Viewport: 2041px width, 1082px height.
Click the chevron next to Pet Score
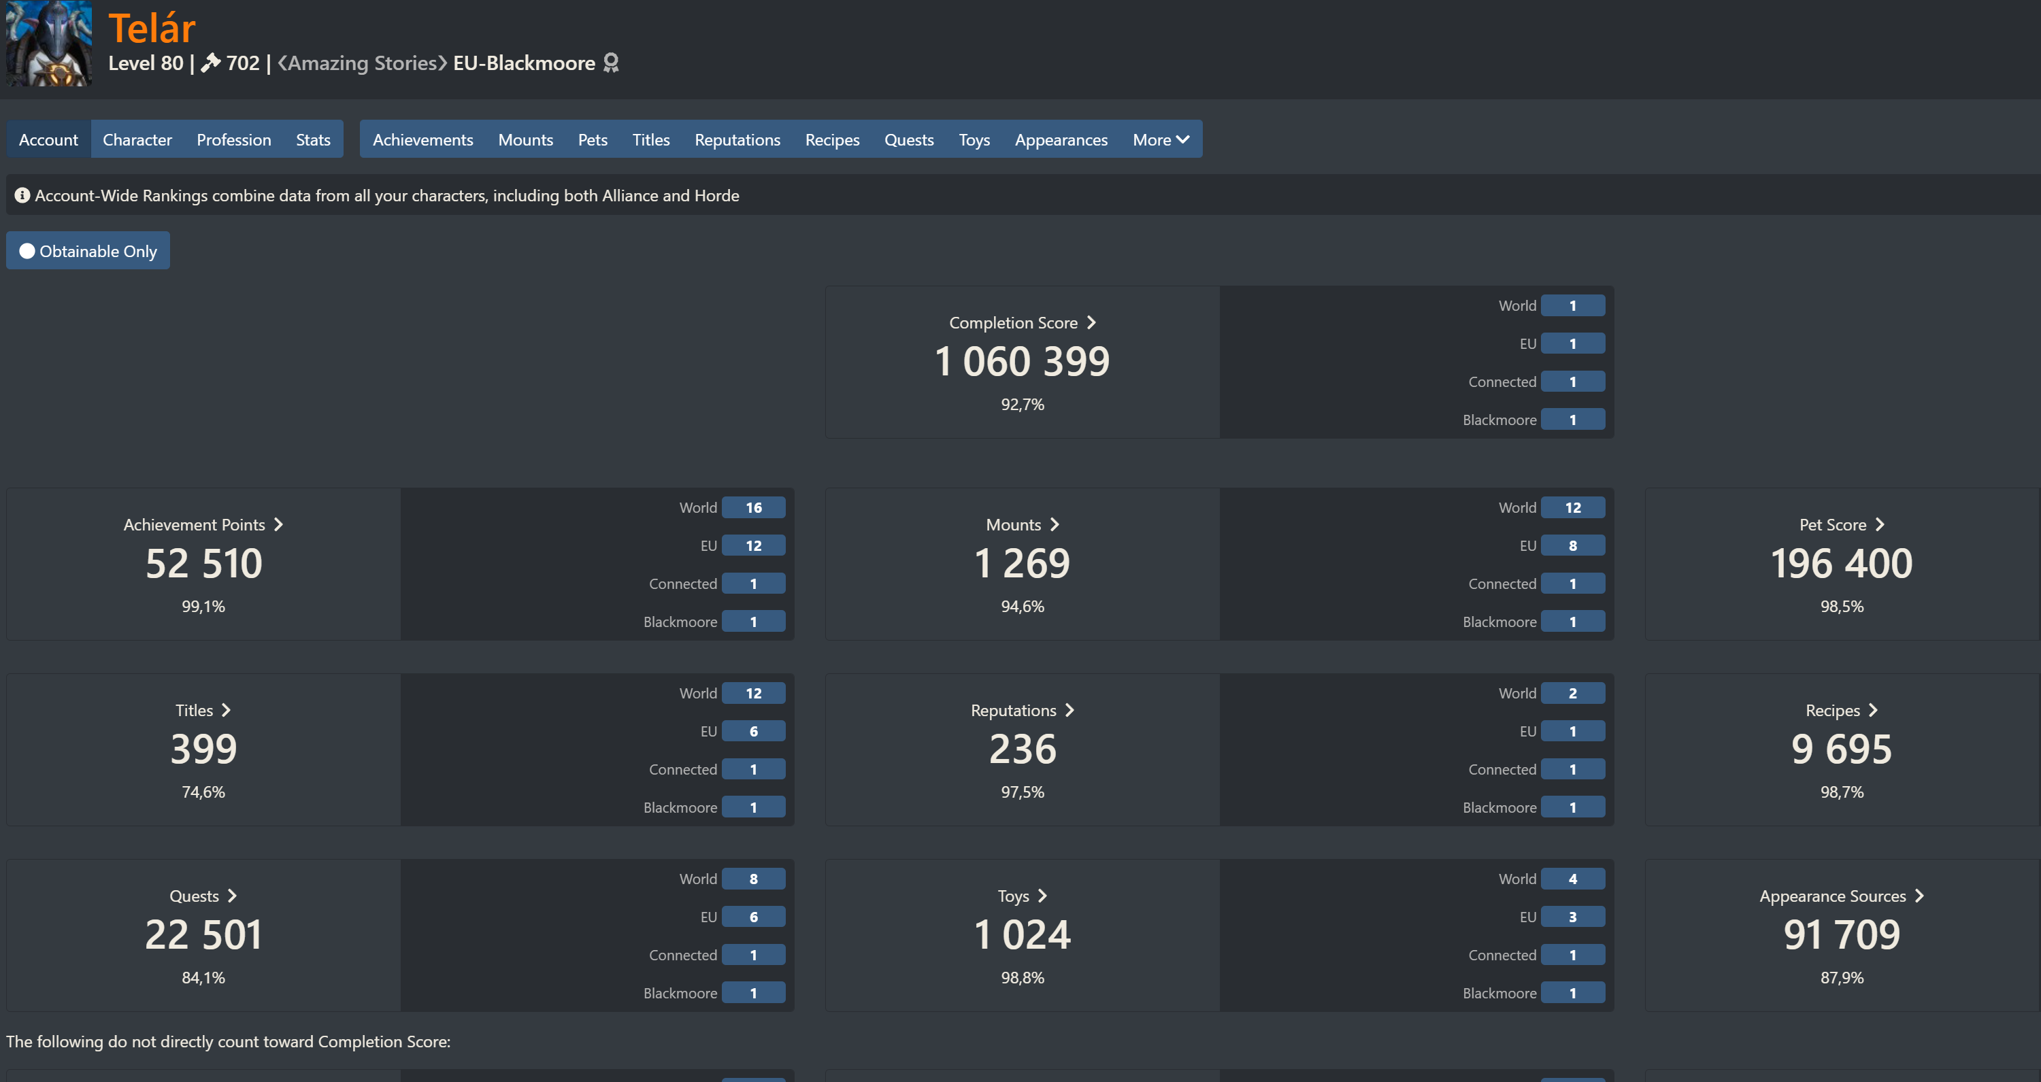[1879, 524]
